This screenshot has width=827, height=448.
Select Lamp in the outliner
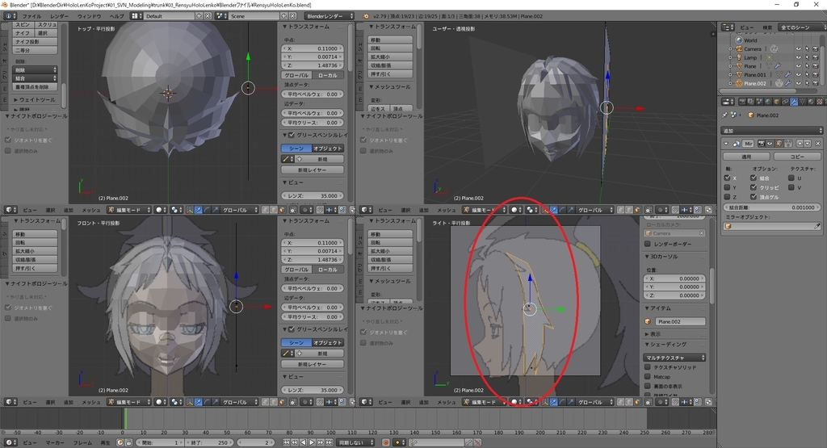coord(750,57)
